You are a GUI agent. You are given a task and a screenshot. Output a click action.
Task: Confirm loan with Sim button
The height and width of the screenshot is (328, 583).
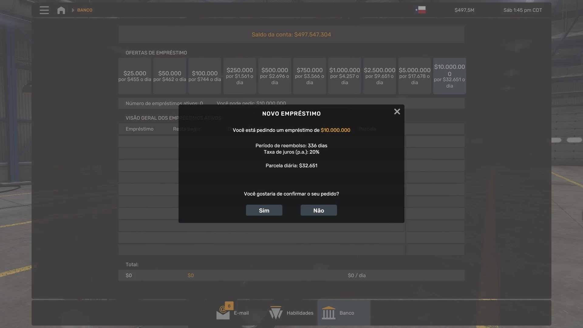point(264,210)
